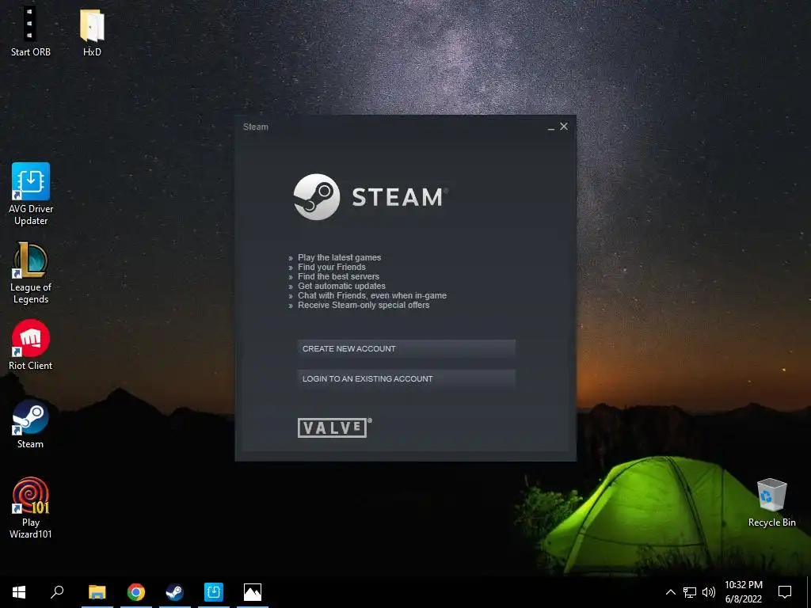Image resolution: width=811 pixels, height=608 pixels.
Task: Open the clock showing 10:32 PM
Action: pos(743,592)
